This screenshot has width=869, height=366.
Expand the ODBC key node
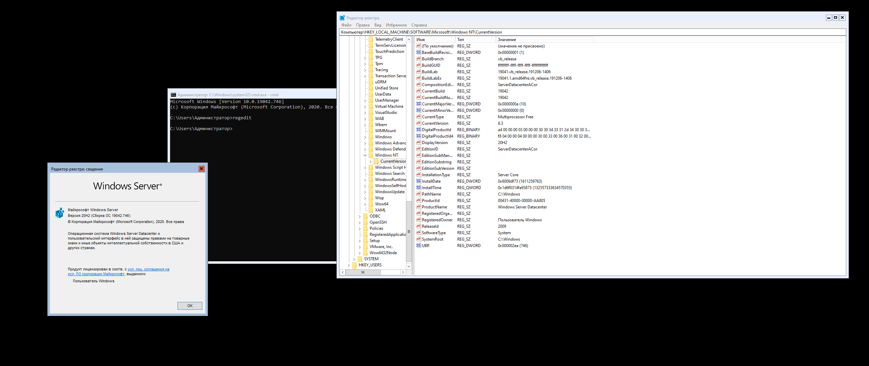click(360, 216)
